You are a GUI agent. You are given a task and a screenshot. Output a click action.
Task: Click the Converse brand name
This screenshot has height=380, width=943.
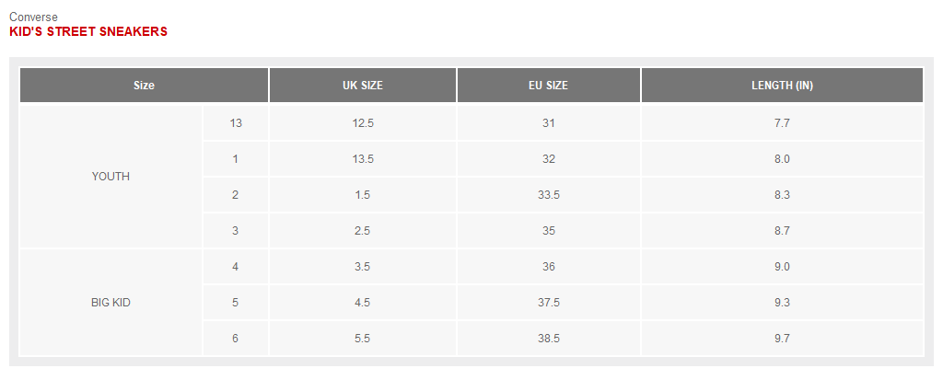coord(32,17)
